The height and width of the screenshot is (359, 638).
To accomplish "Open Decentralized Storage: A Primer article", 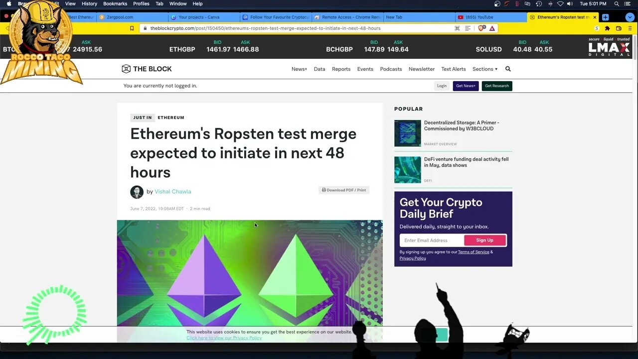I will coord(462,126).
